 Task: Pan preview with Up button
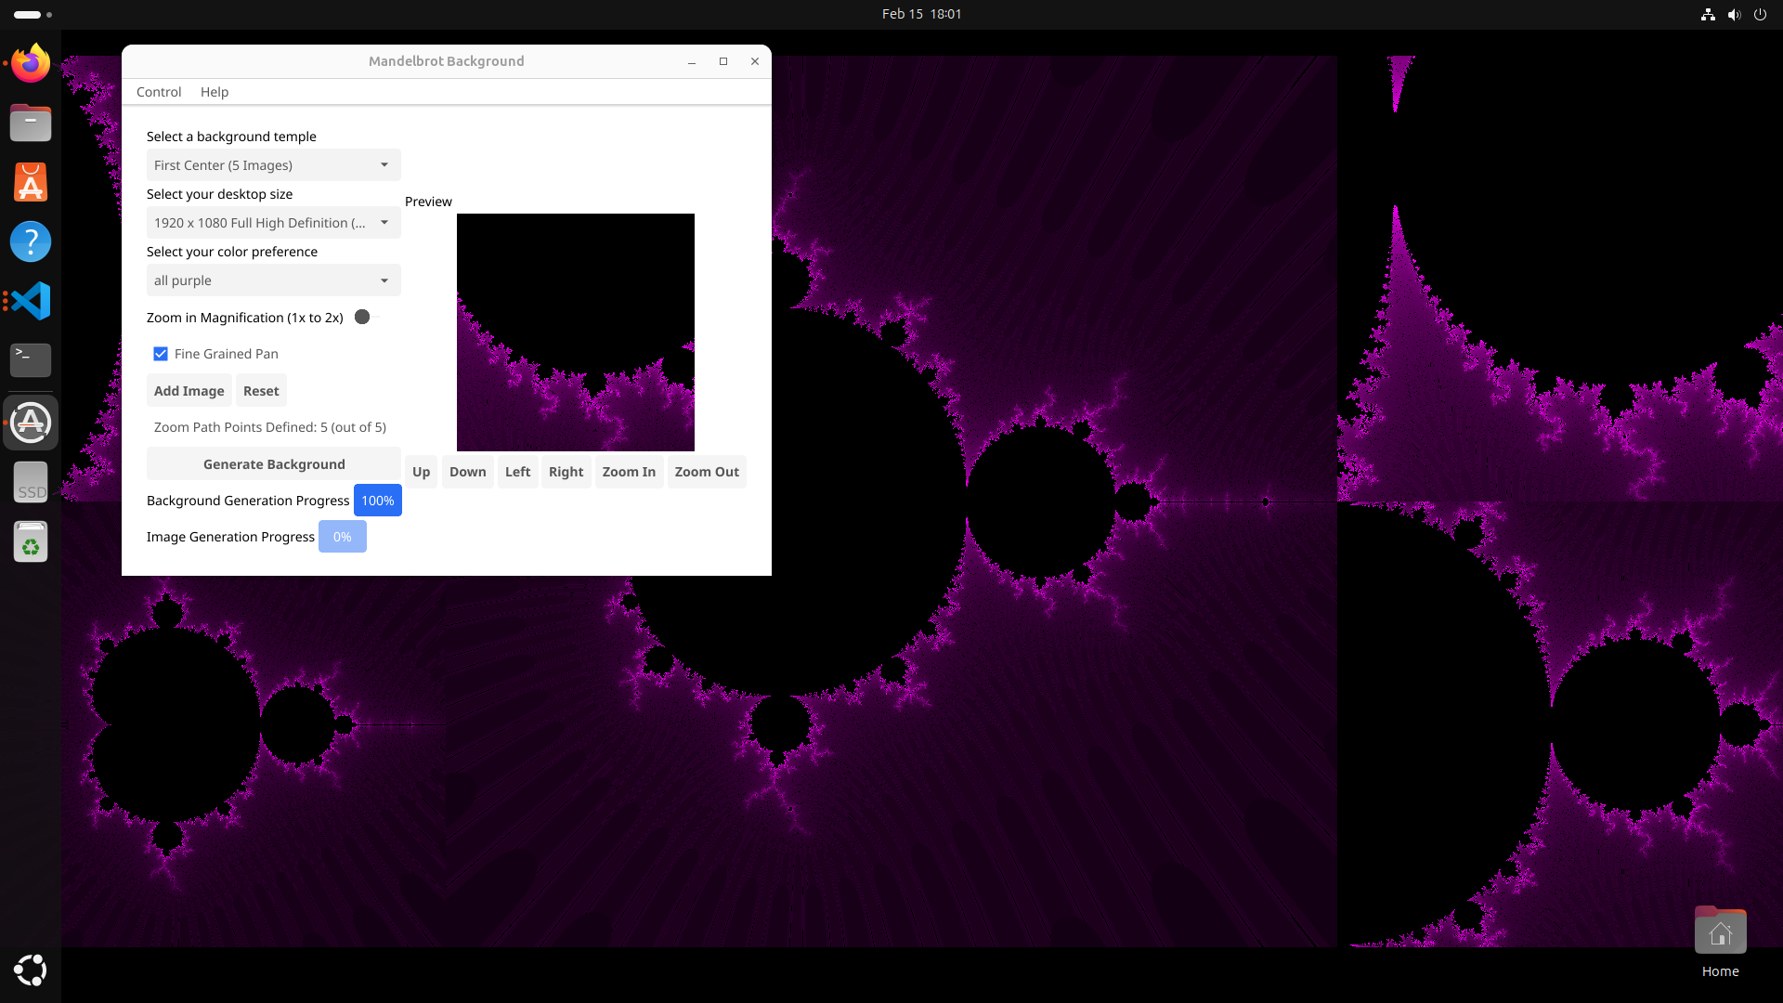421,472
